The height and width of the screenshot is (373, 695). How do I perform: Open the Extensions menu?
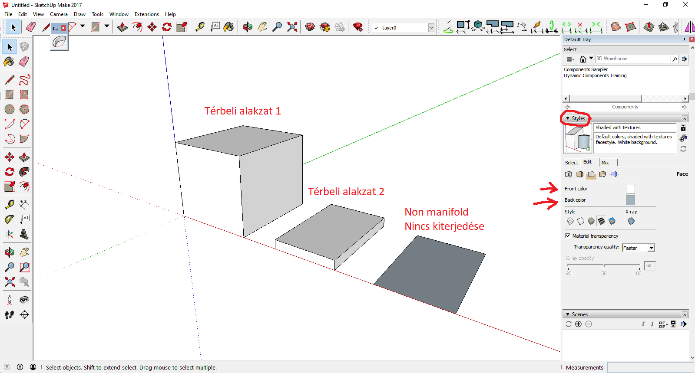[x=147, y=14]
